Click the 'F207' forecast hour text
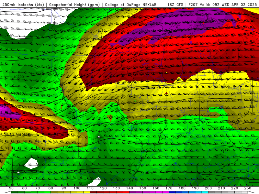This screenshot has width=259, height=194. 193,5
